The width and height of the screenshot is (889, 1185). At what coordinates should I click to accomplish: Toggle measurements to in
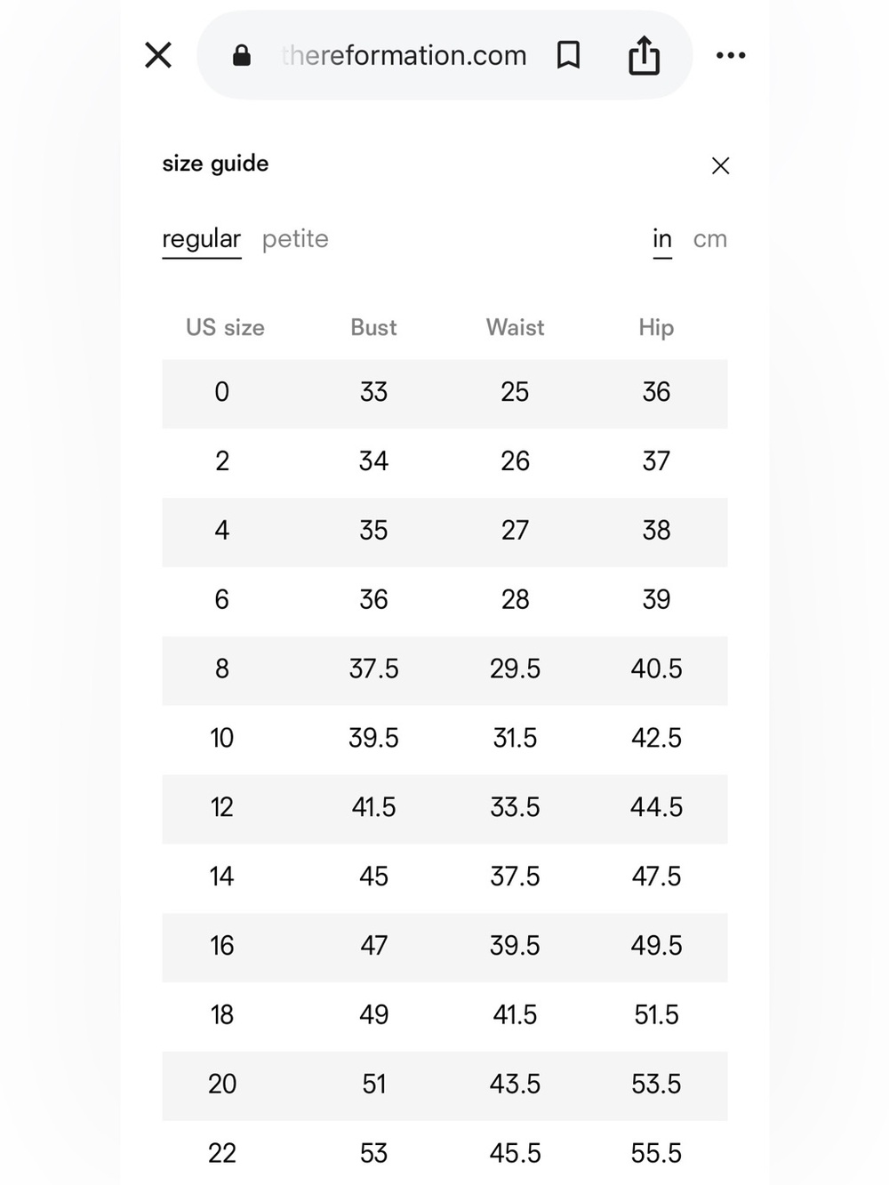tap(662, 239)
